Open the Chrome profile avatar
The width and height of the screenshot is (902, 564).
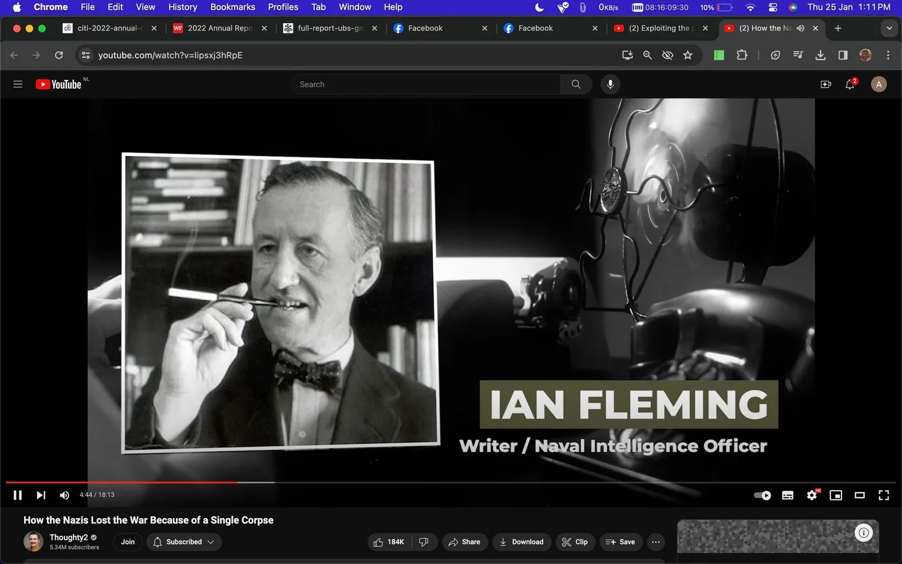[866, 55]
